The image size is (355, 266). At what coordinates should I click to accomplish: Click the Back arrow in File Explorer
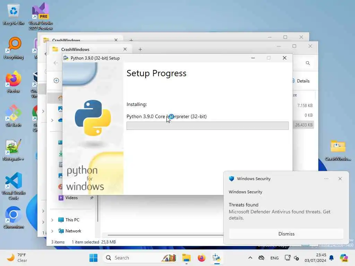(56, 63)
